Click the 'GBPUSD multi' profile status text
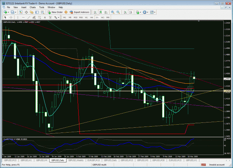233x168 pixels. click(x=99, y=165)
